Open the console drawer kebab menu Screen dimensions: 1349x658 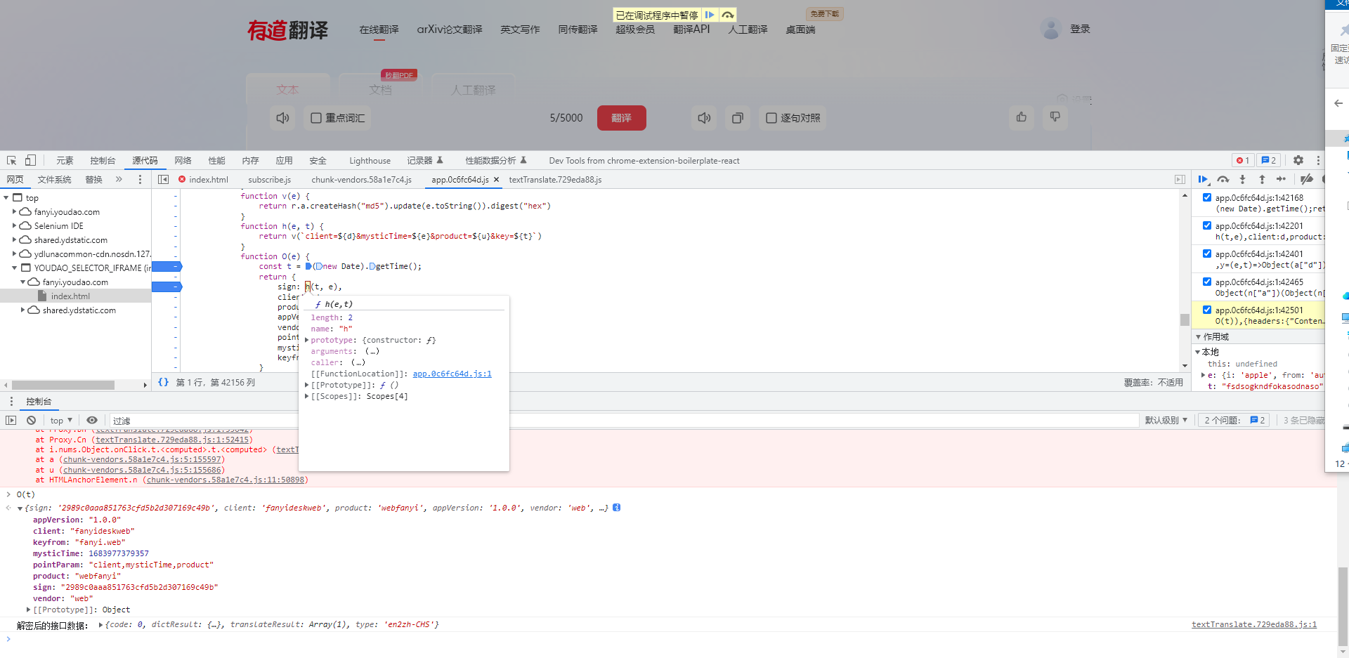pos(11,402)
